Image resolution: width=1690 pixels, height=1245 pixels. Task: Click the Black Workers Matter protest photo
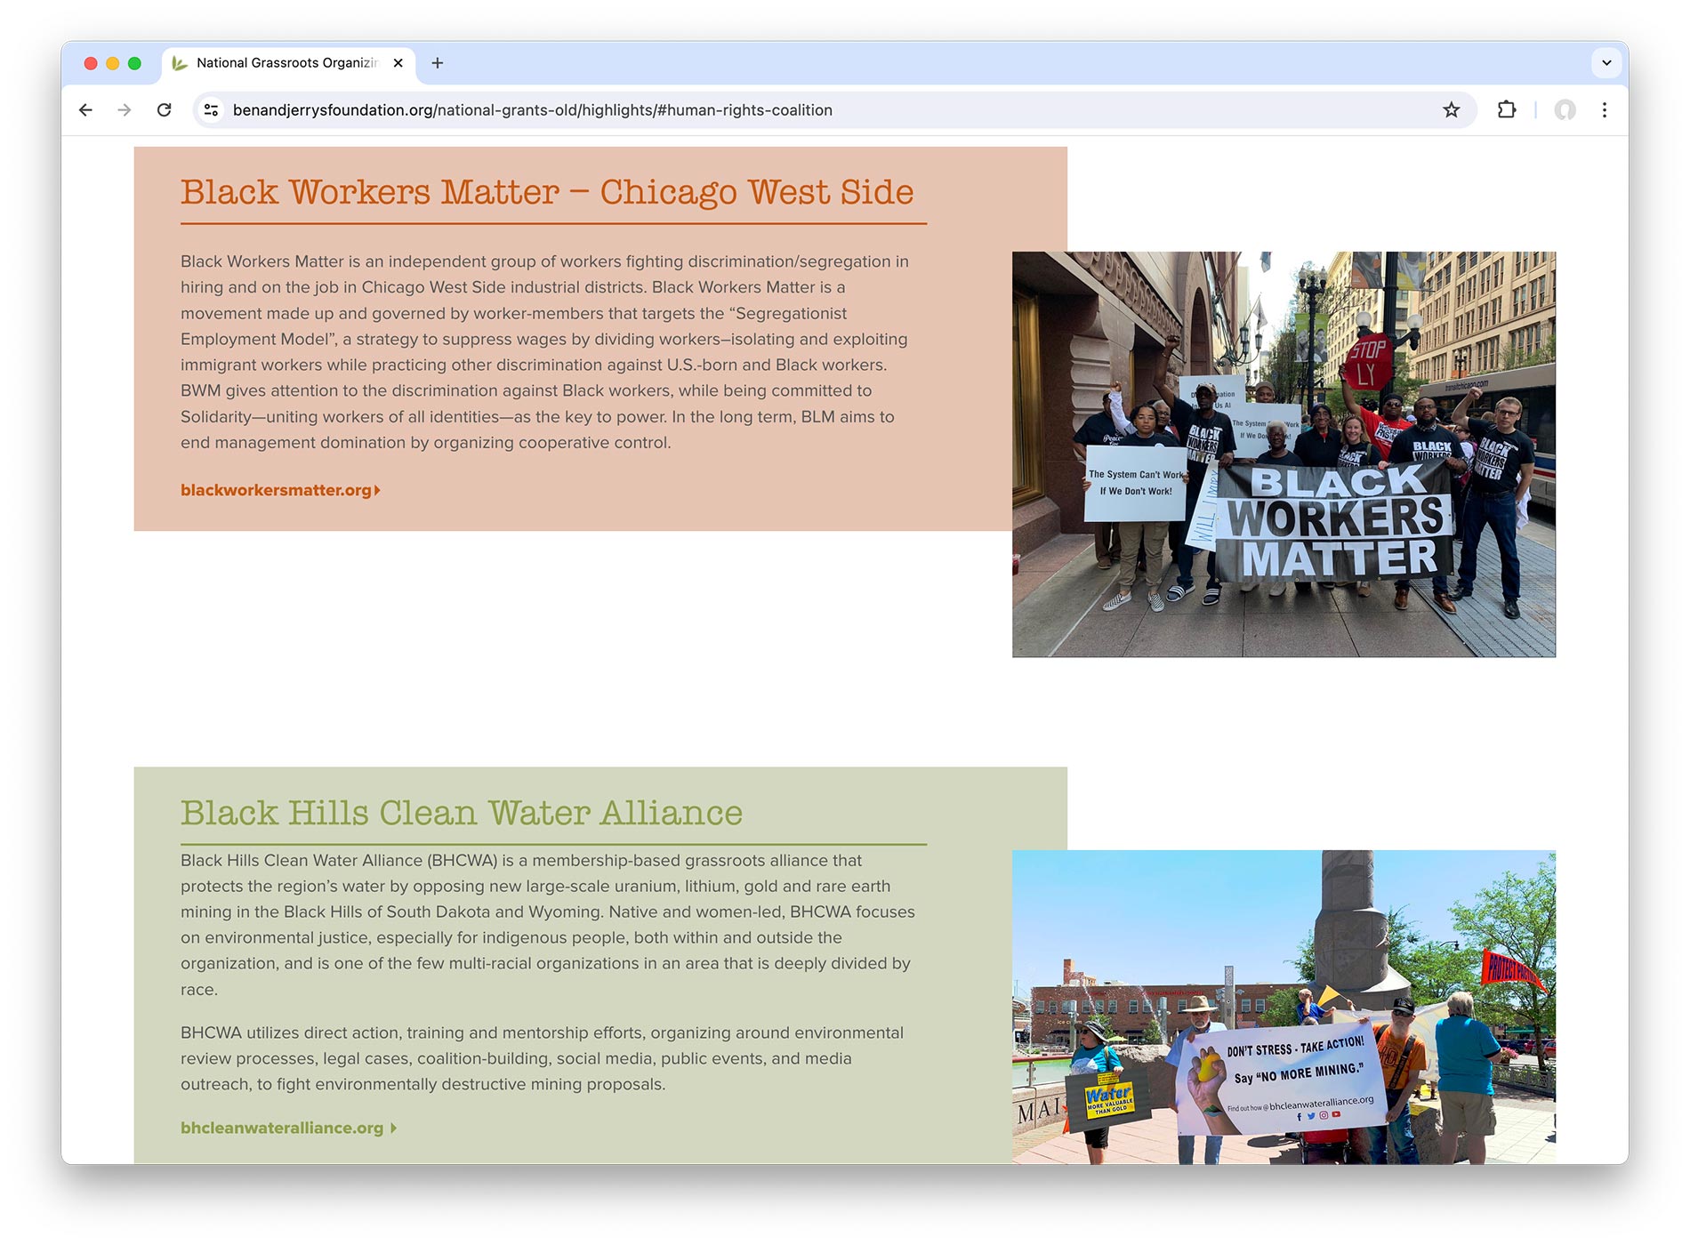[1284, 454]
